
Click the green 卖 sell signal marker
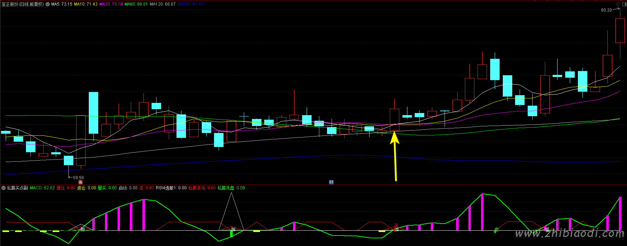[x=496, y=230]
